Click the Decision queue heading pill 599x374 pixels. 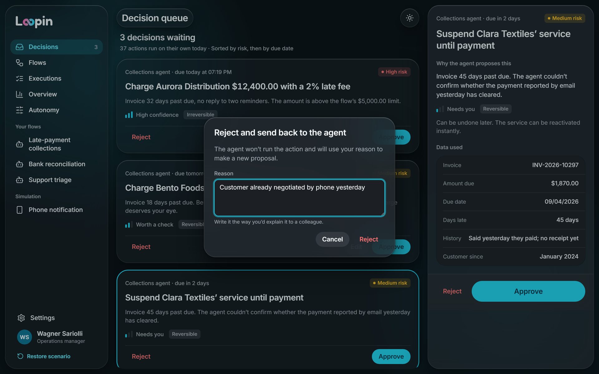(x=155, y=18)
